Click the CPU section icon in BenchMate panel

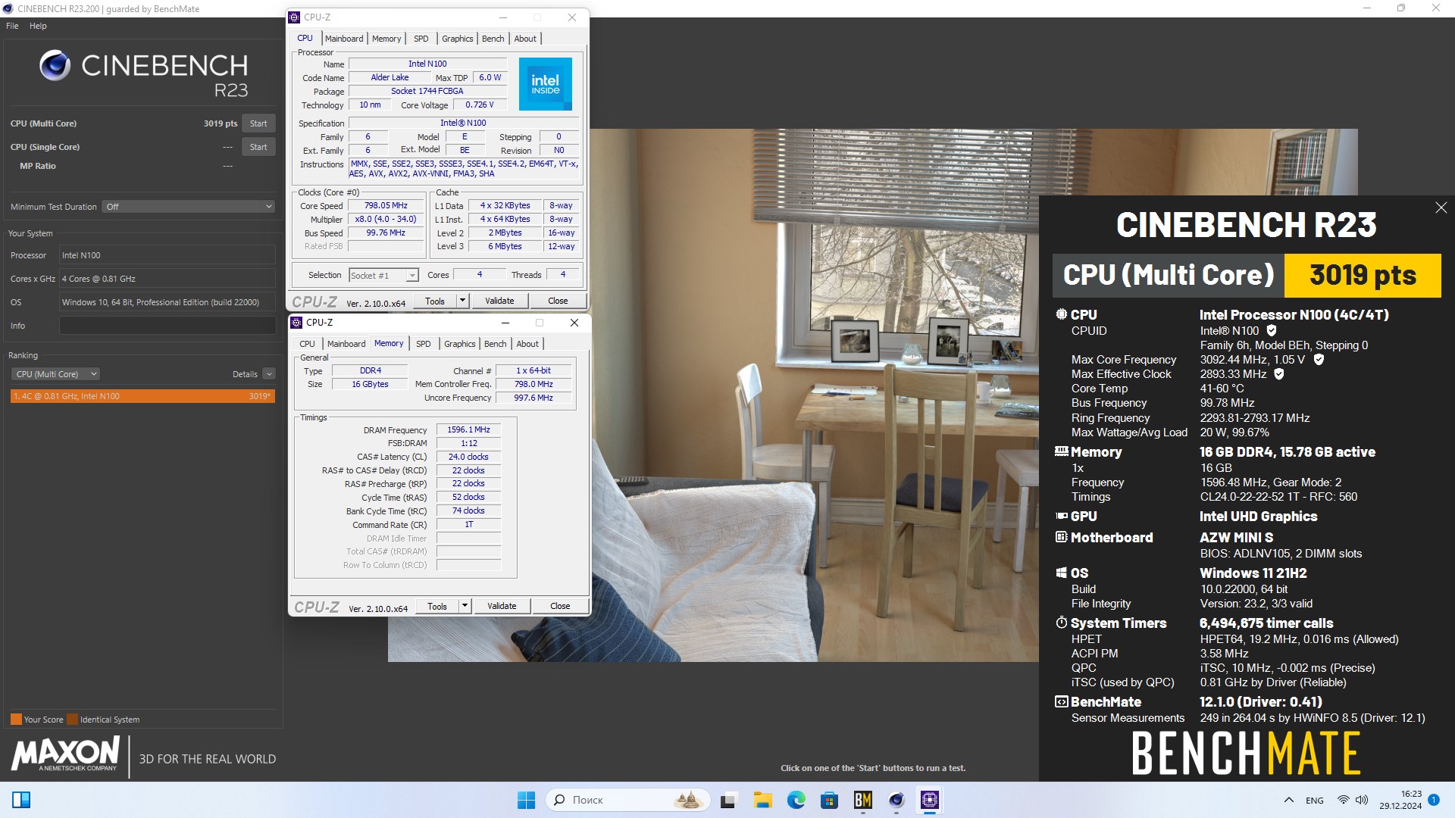(x=1062, y=314)
